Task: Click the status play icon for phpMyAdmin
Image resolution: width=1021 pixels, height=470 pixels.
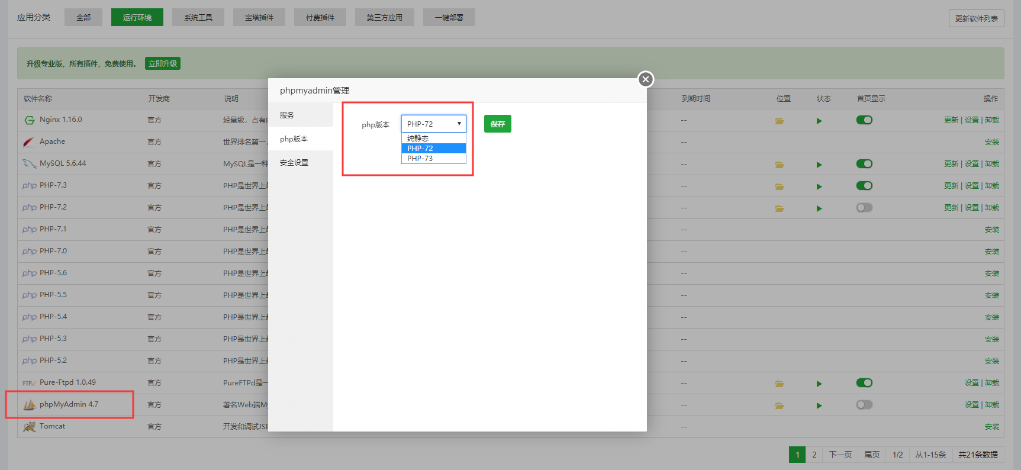Action: pos(819,405)
